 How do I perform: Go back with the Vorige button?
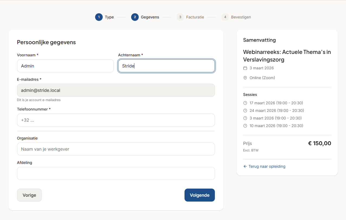[29, 195]
